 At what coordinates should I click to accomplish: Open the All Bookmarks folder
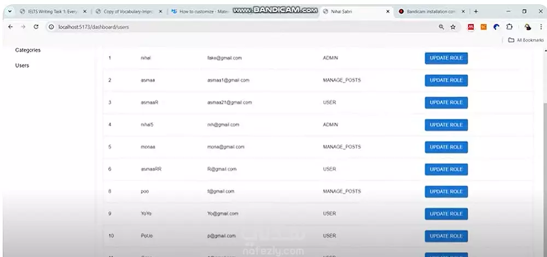click(526, 40)
